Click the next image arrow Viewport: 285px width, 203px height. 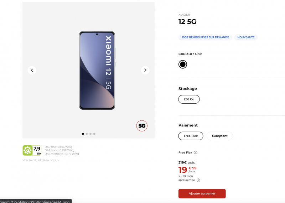(x=145, y=70)
